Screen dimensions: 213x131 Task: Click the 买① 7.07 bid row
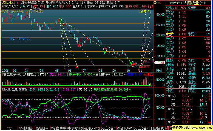coord(188,38)
